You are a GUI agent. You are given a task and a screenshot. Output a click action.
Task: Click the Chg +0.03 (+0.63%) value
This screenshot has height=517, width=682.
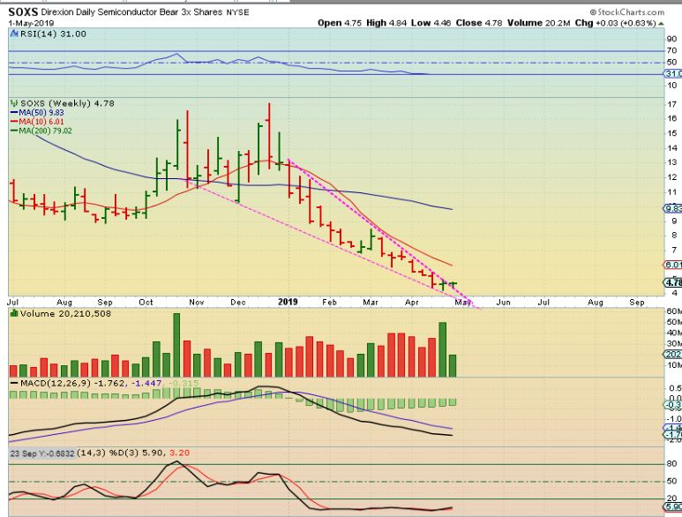(x=616, y=23)
